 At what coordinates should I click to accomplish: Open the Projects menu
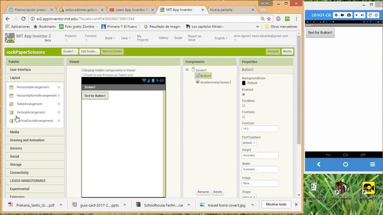(x=71, y=37)
